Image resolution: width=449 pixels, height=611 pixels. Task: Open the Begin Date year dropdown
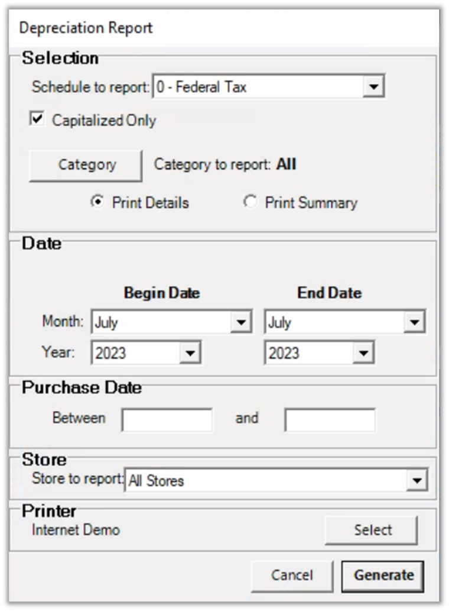pyautogui.click(x=189, y=354)
